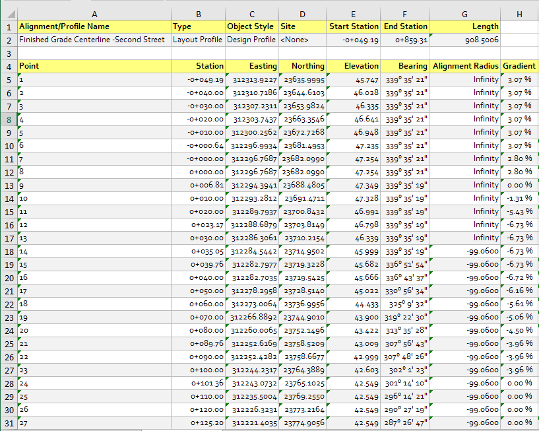Click the 'Object Style' header cell
Viewport: 539px width, 431px height.
[252, 27]
